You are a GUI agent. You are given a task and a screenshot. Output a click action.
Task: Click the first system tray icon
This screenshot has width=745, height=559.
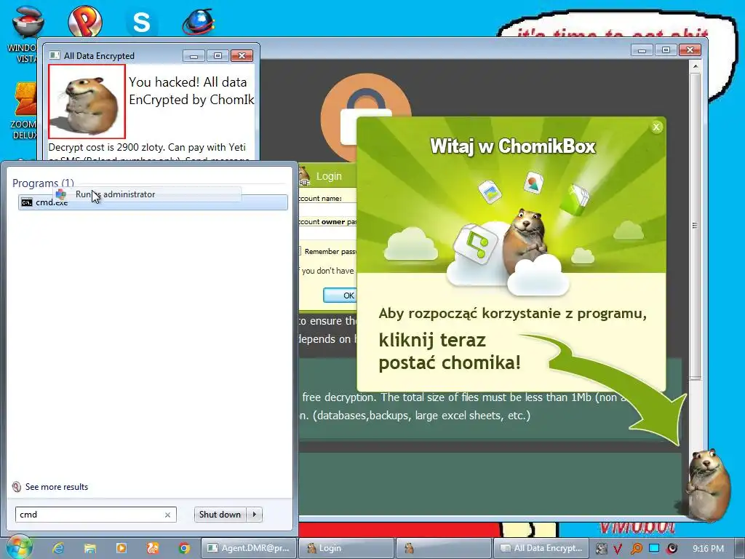click(x=601, y=549)
